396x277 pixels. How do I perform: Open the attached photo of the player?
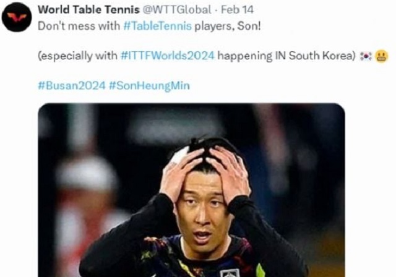pyautogui.click(x=191, y=190)
